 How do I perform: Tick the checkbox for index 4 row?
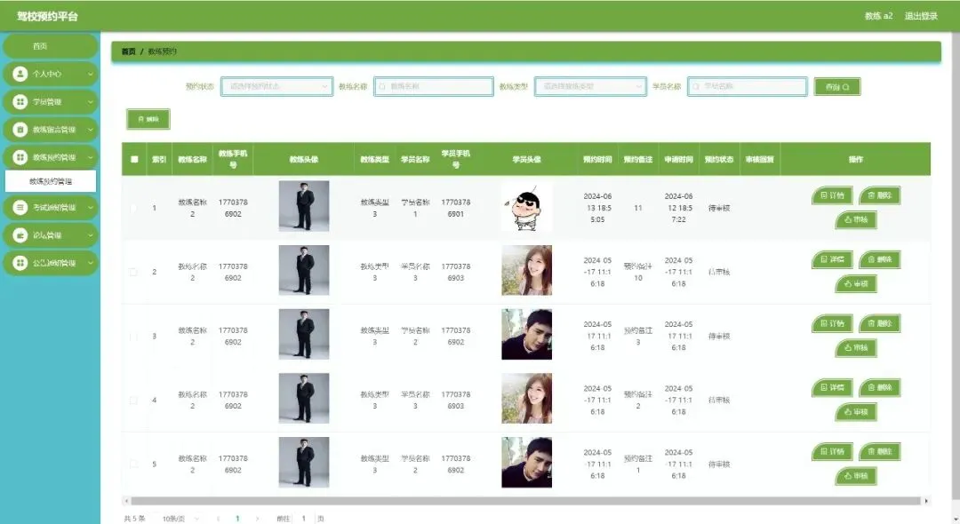click(x=133, y=401)
